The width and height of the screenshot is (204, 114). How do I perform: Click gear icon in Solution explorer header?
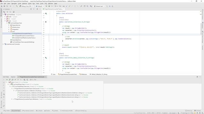[37, 9]
